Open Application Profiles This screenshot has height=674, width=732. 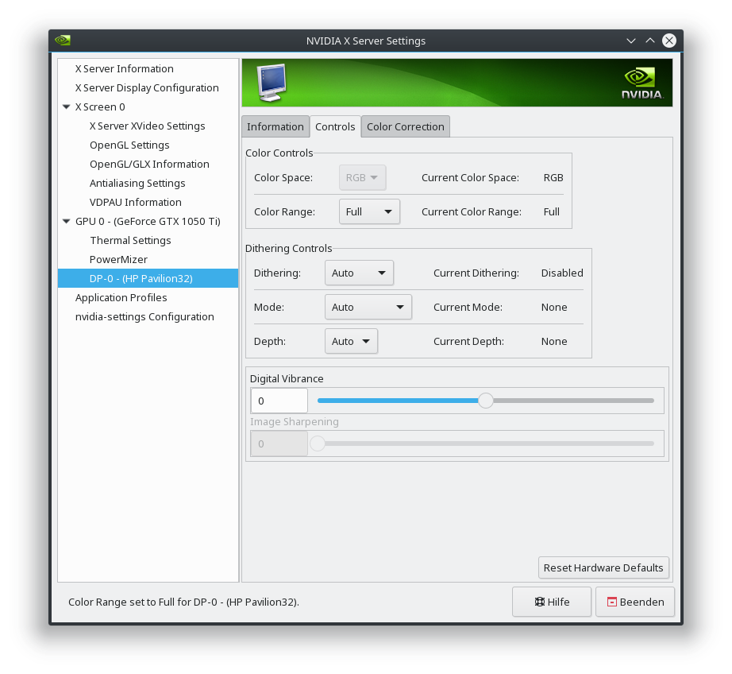(x=148, y=298)
